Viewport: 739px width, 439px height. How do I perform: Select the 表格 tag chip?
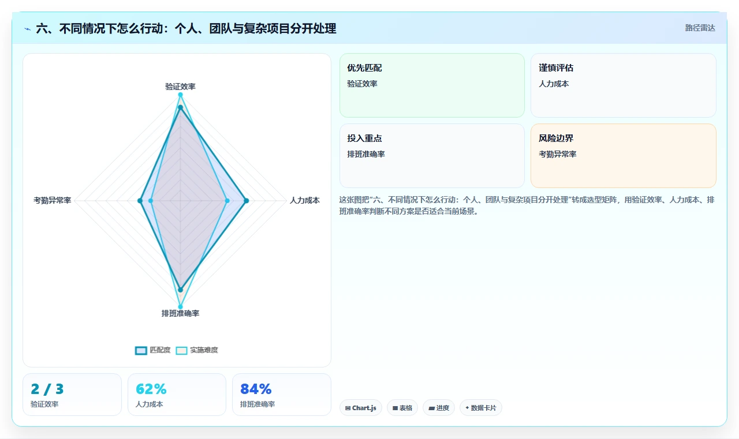pos(402,408)
